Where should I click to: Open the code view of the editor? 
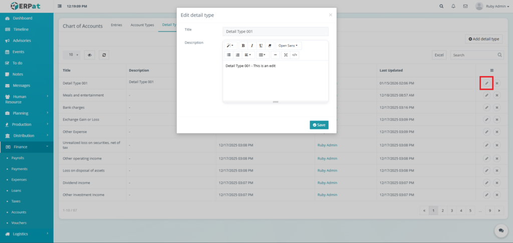(295, 55)
